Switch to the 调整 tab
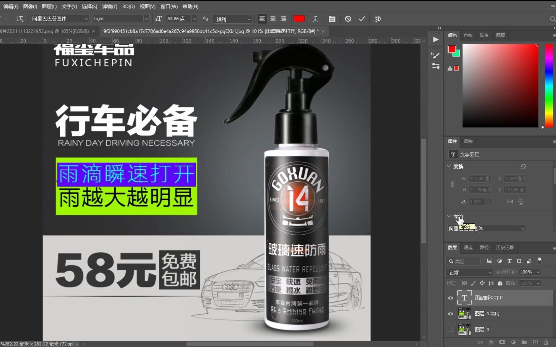The width and height of the screenshot is (556, 347). click(x=468, y=141)
